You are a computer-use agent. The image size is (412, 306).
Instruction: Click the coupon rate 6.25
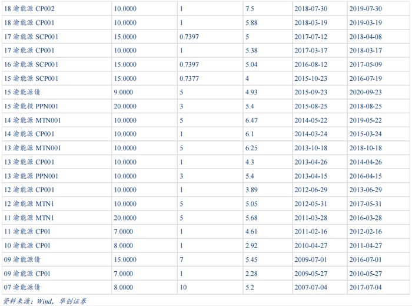251,148
